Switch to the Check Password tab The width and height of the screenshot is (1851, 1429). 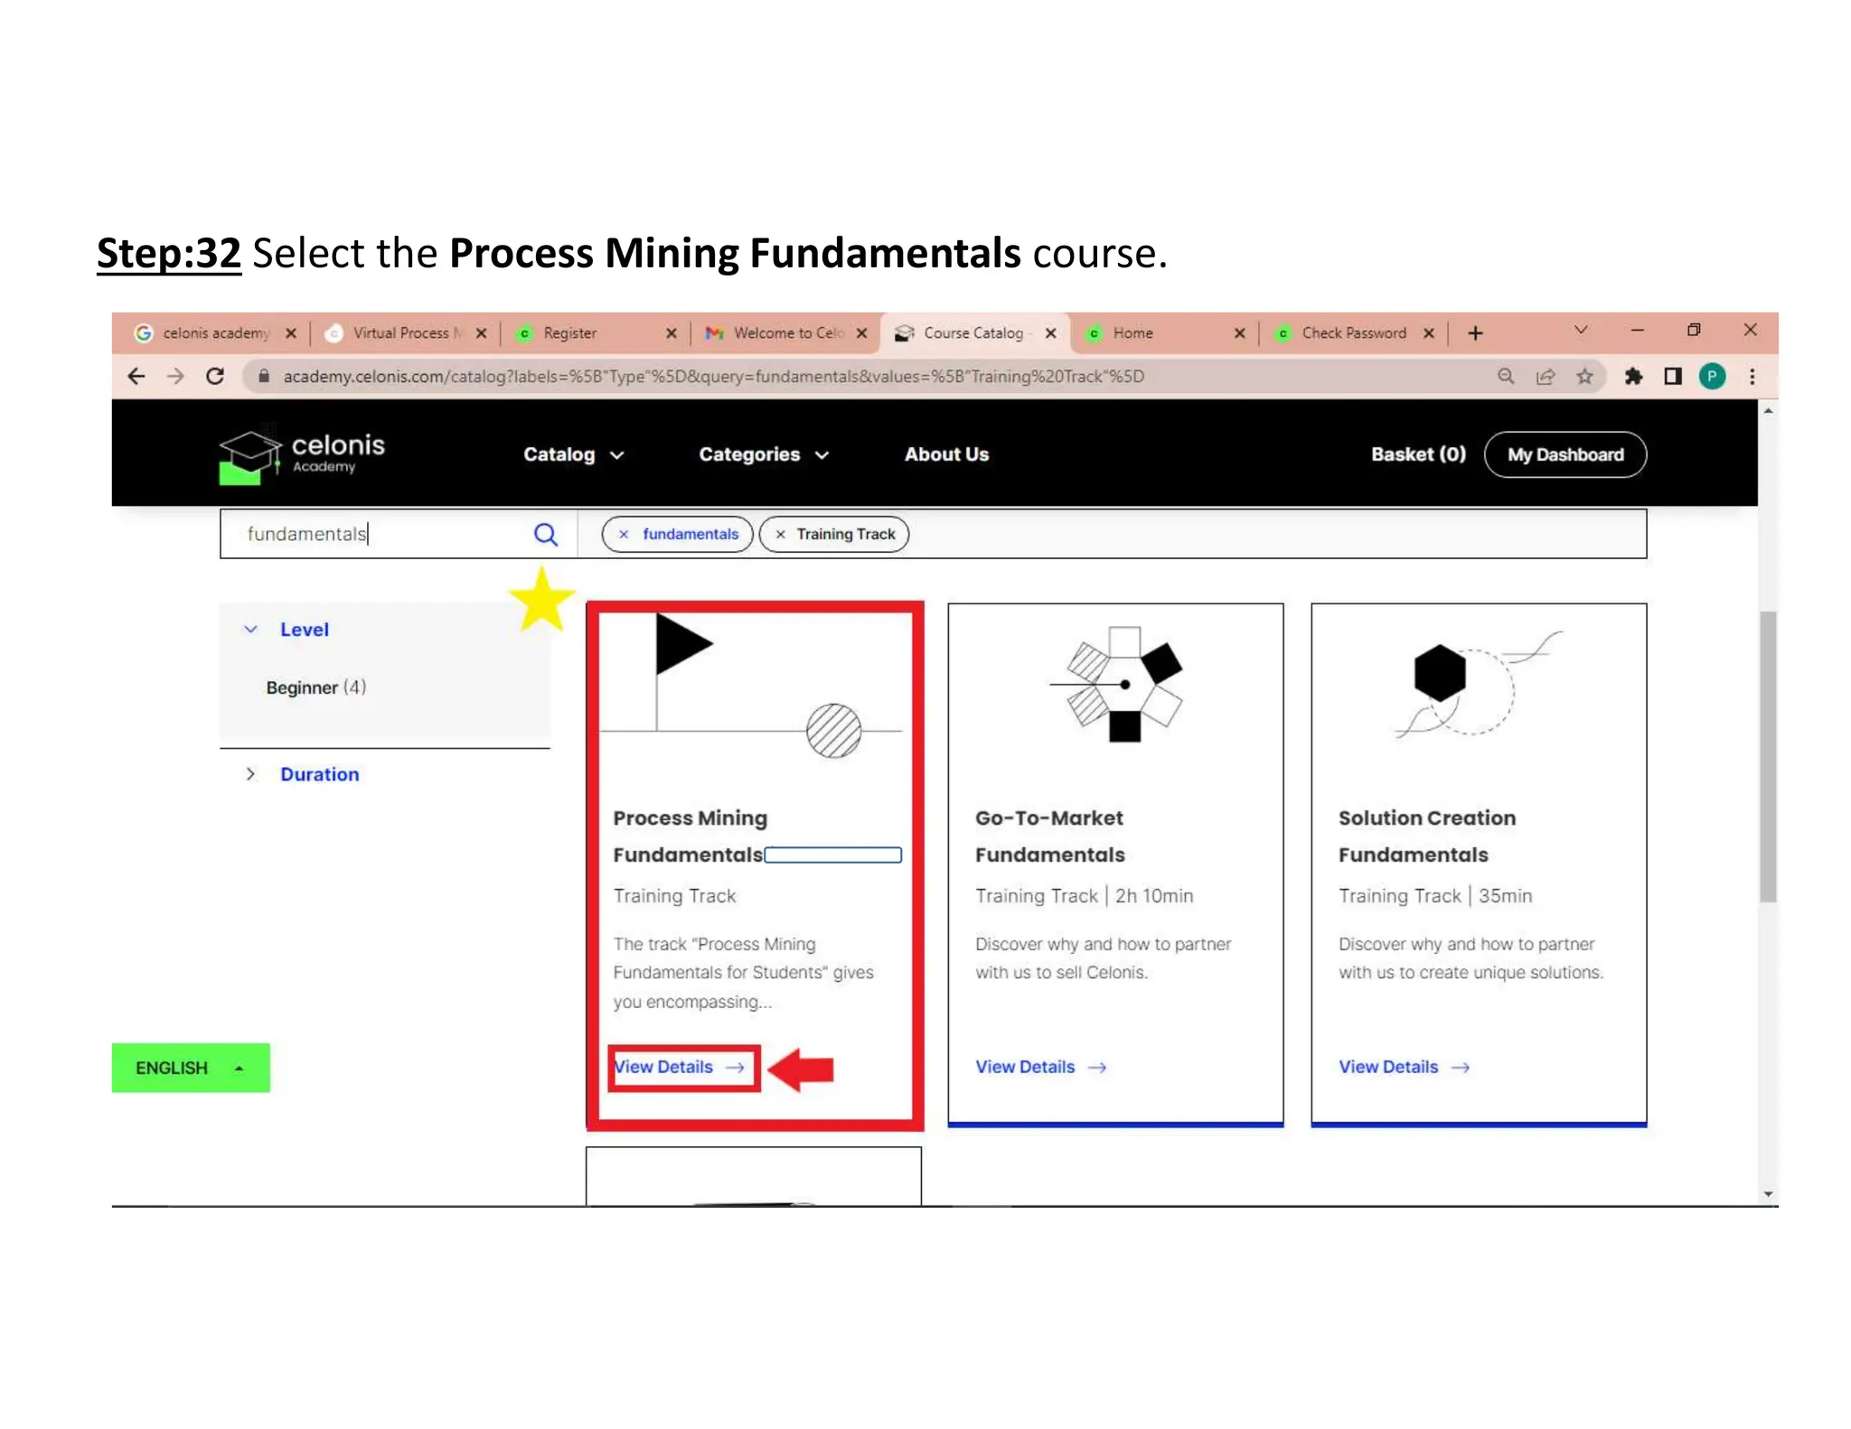[x=1352, y=333]
